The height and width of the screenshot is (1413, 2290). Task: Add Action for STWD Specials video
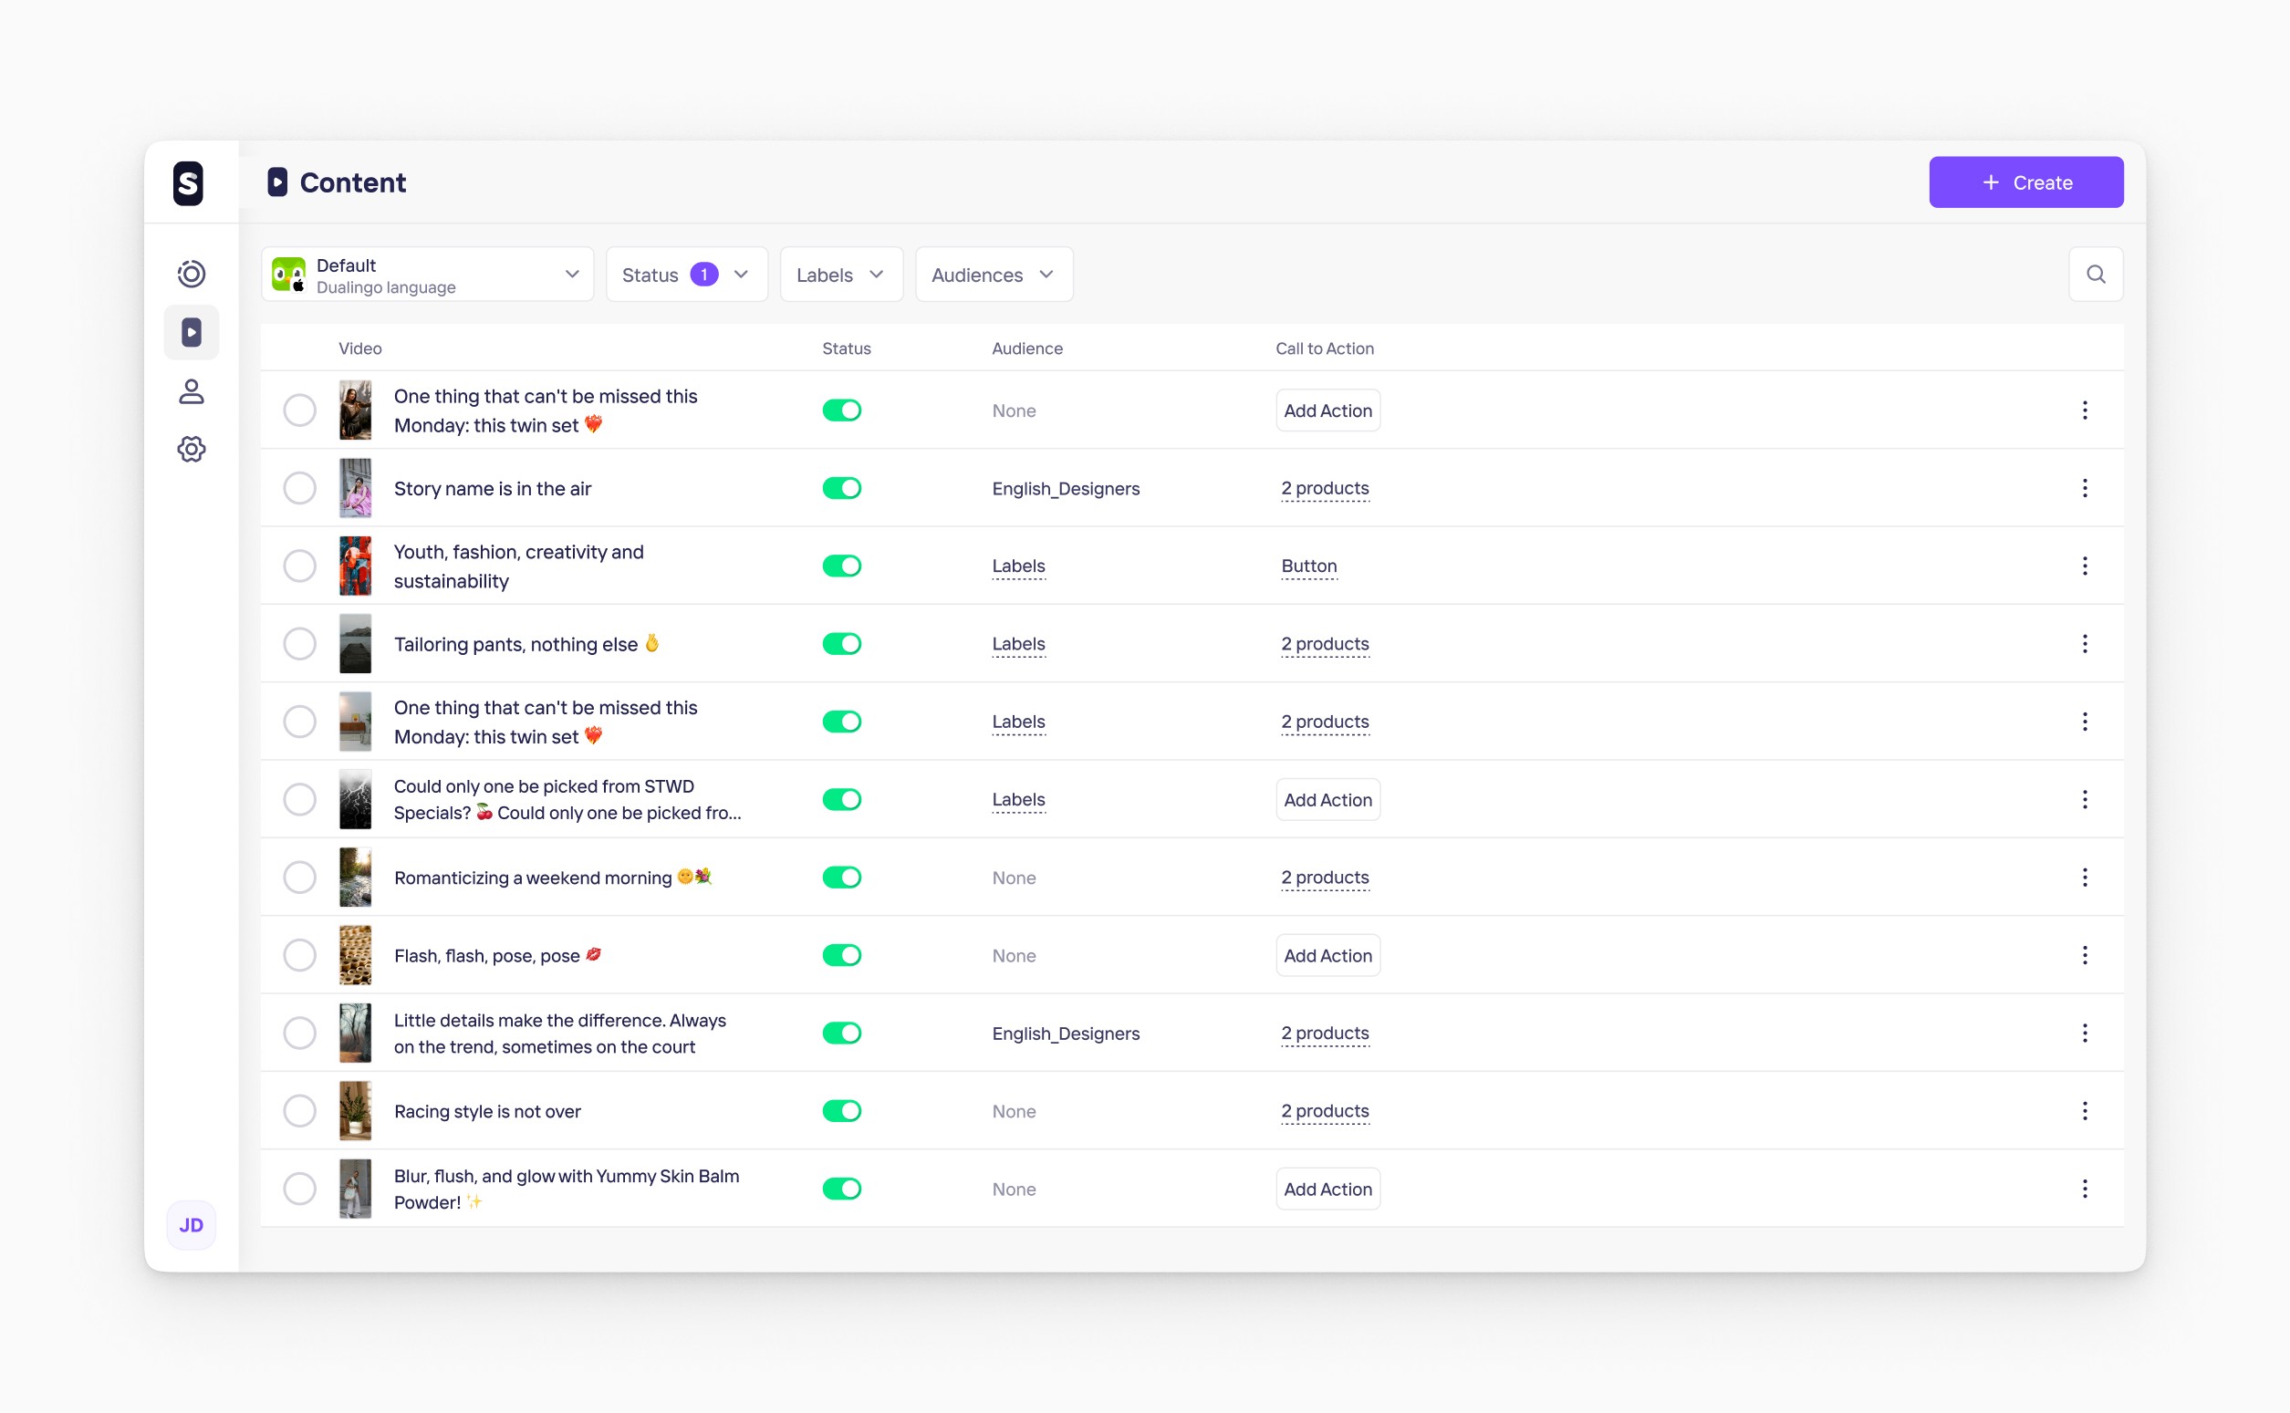click(x=1327, y=799)
